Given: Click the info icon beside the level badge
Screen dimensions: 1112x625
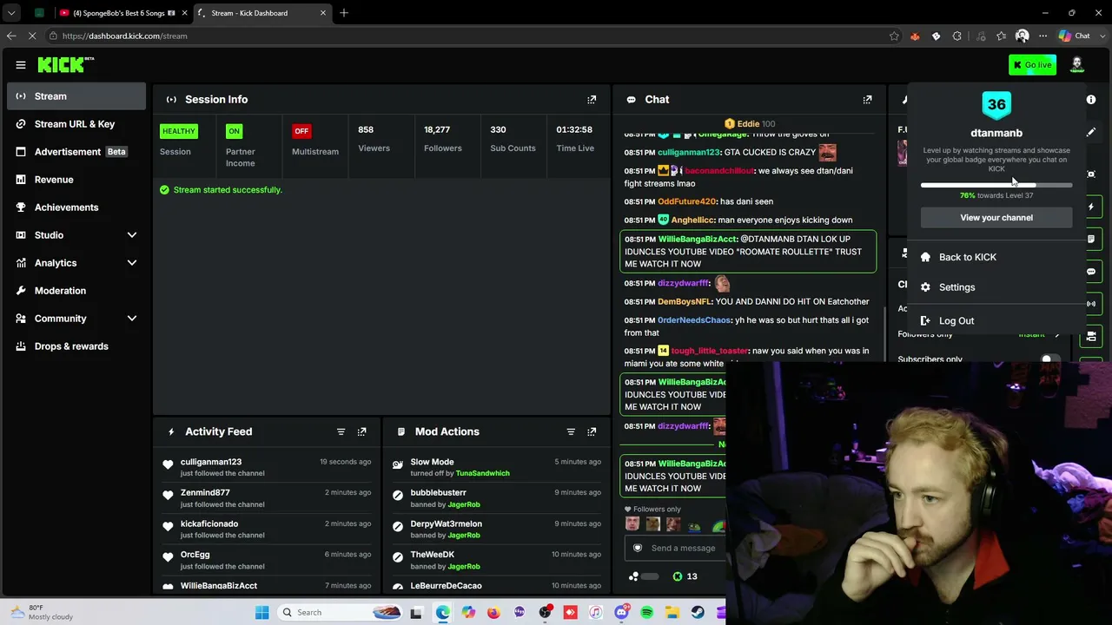Looking at the screenshot, I should tap(1091, 100).
